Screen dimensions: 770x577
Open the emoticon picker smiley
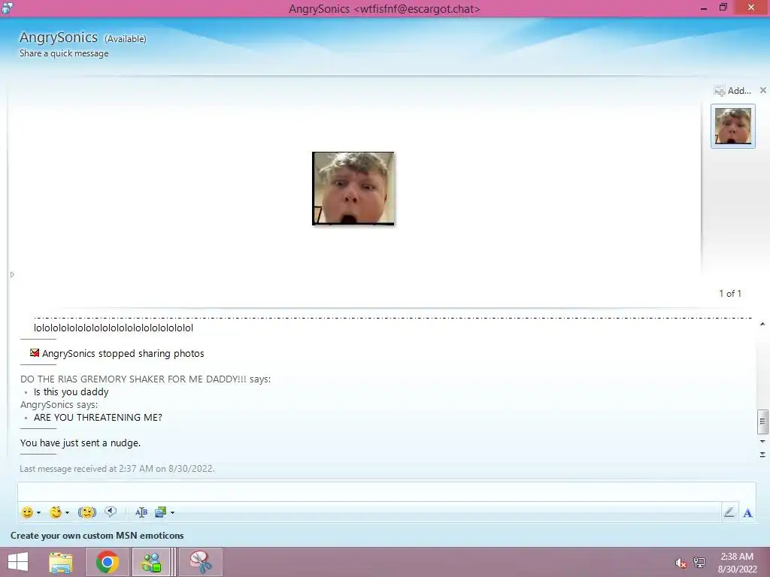(x=27, y=512)
